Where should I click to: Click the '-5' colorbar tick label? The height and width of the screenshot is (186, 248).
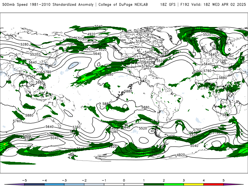click(x=24, y=180)
